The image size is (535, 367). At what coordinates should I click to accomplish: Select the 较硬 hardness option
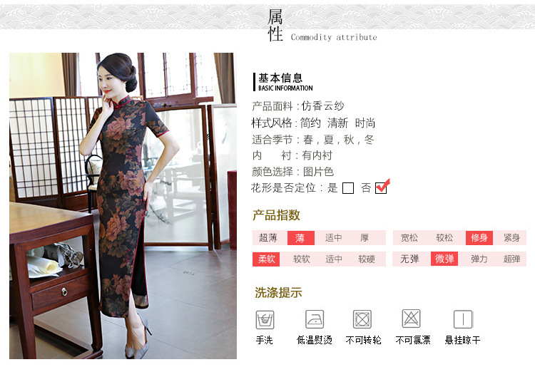367,259
